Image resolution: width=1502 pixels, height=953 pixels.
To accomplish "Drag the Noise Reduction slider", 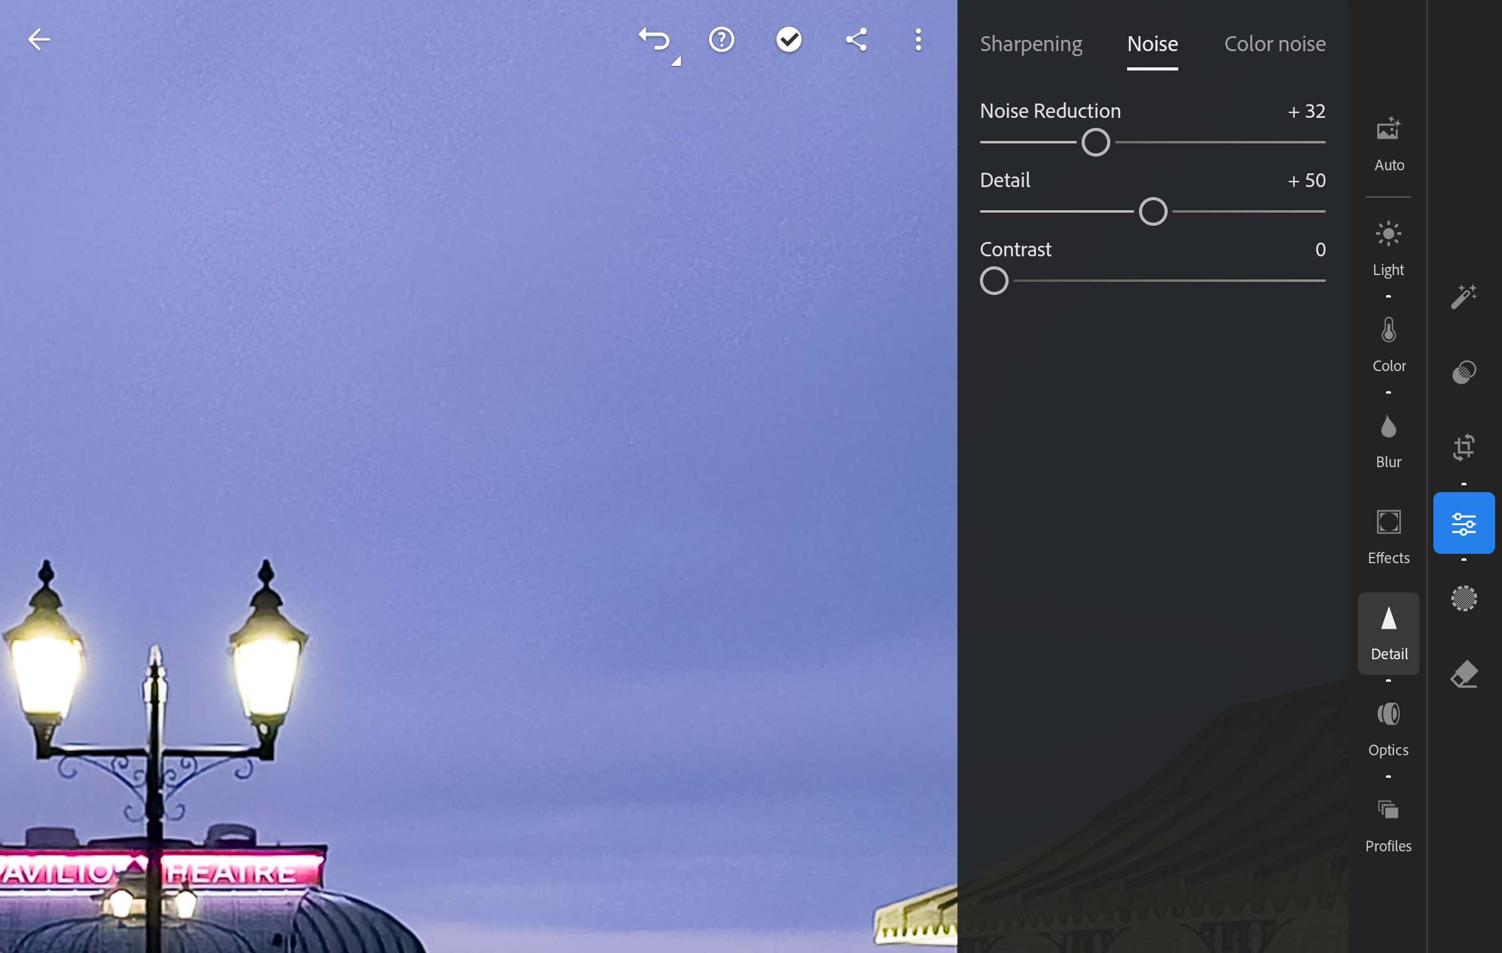I will tap(1095, 141).
